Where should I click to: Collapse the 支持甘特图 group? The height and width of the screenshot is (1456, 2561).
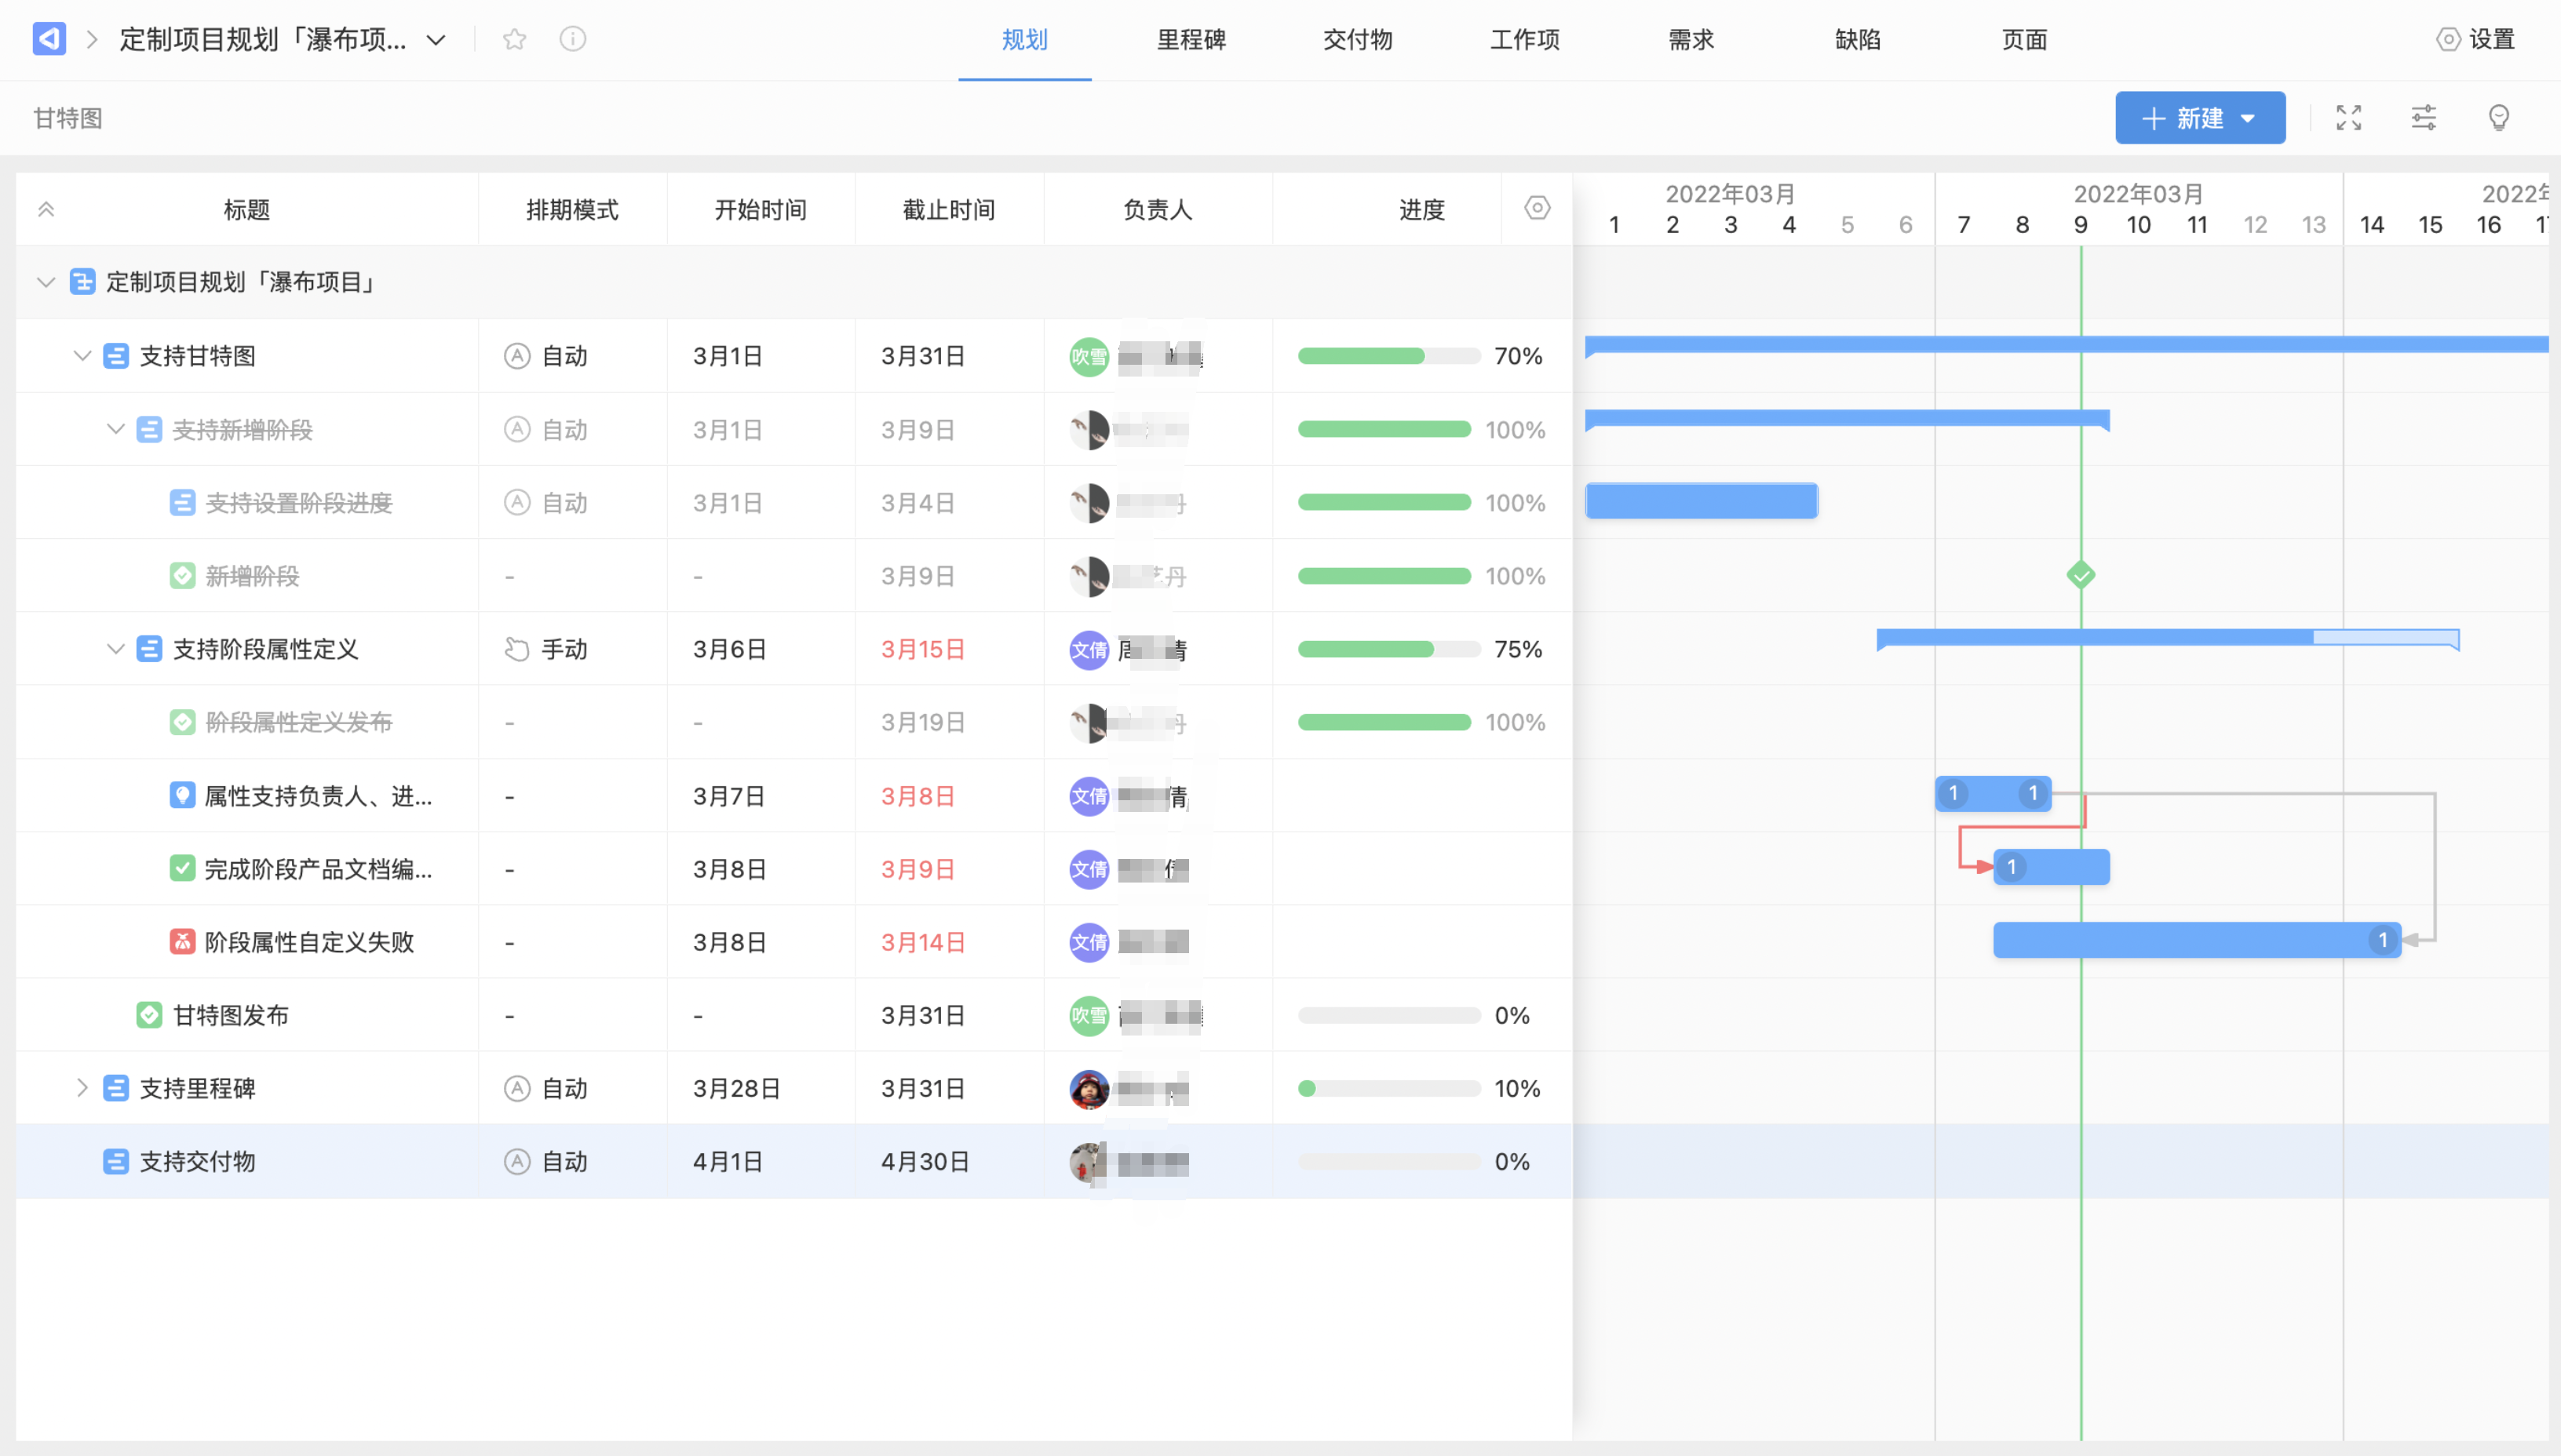pyautogui.click(x=82, y=356)
